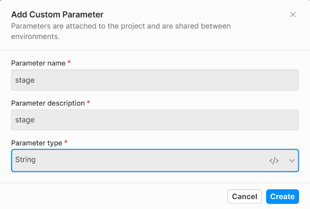Focus the Parameter name input field
310x209 pixels.
[155, 80]
